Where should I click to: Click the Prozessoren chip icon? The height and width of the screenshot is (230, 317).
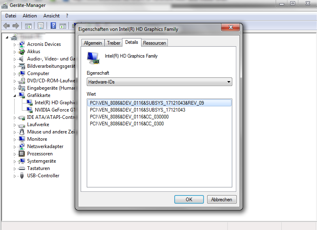point(22,154)
